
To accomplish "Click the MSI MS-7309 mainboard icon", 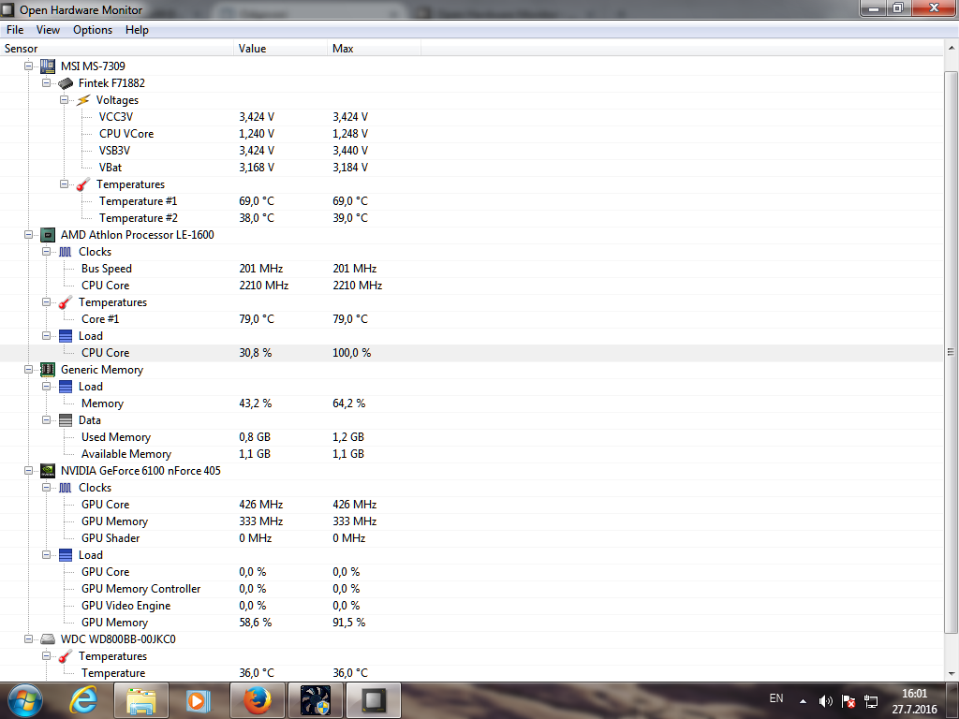I will click(48, 66).
